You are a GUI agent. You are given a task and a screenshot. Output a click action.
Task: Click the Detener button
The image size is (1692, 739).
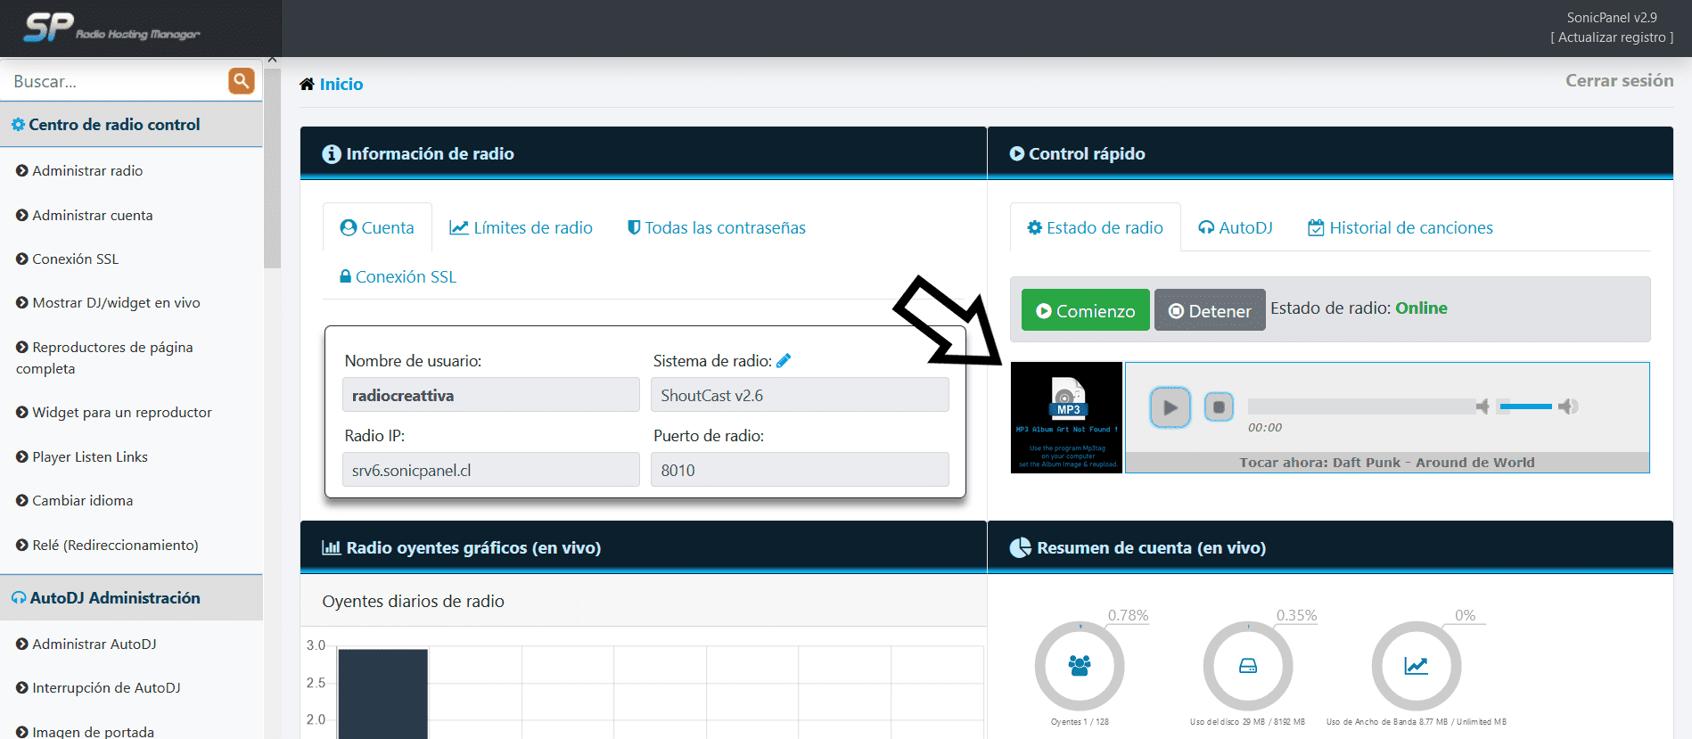1210,311
